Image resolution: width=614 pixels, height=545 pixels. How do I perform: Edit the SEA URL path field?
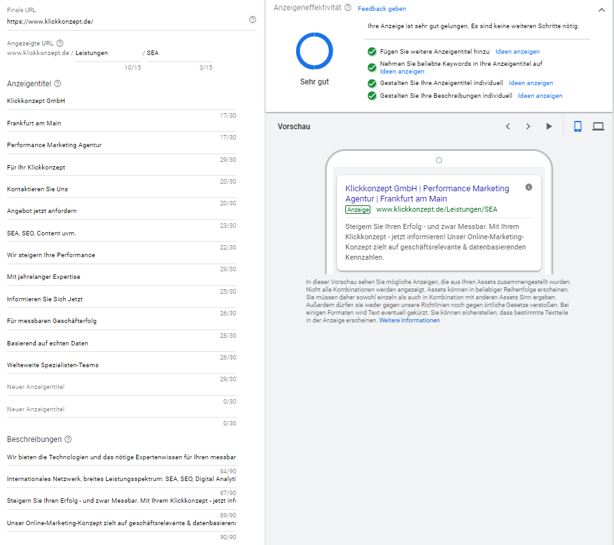click(x=180, y=53)
